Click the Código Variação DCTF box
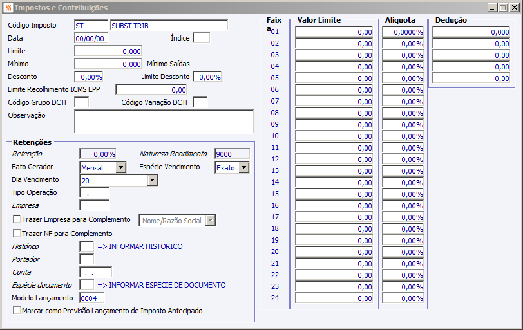Image resolution: width=523 pixels, height=330 pixels. click(200, 102)
